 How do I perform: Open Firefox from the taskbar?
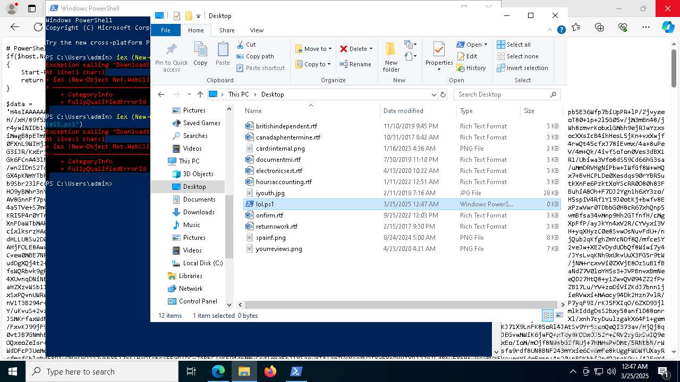pos(270,371)
